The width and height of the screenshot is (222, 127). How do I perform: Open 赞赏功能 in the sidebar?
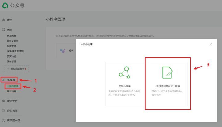point(11,56)
